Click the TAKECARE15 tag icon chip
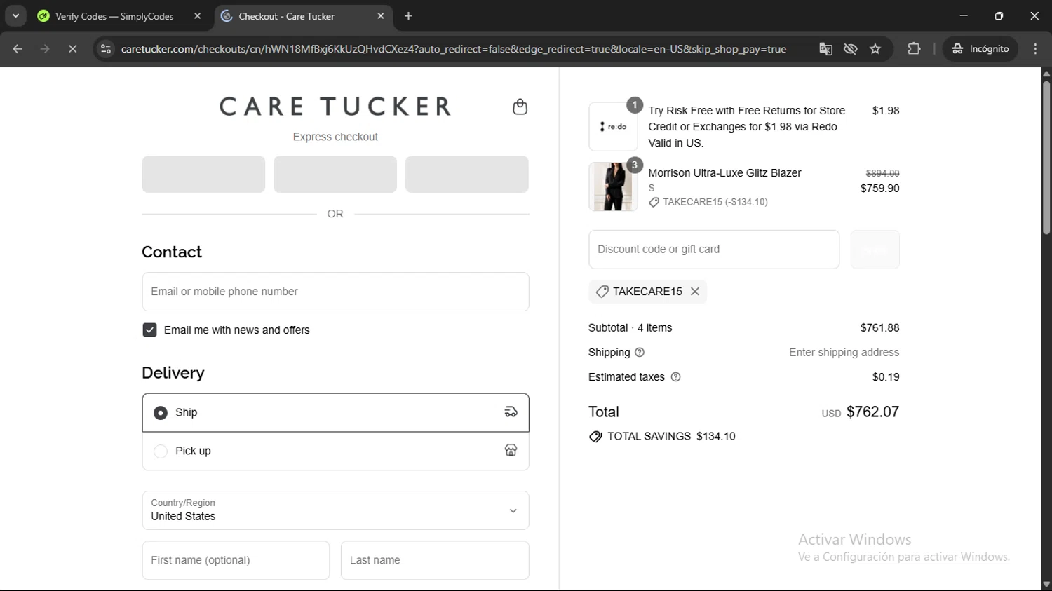The height and width of the screenshot is (591, 1052). 602,292
